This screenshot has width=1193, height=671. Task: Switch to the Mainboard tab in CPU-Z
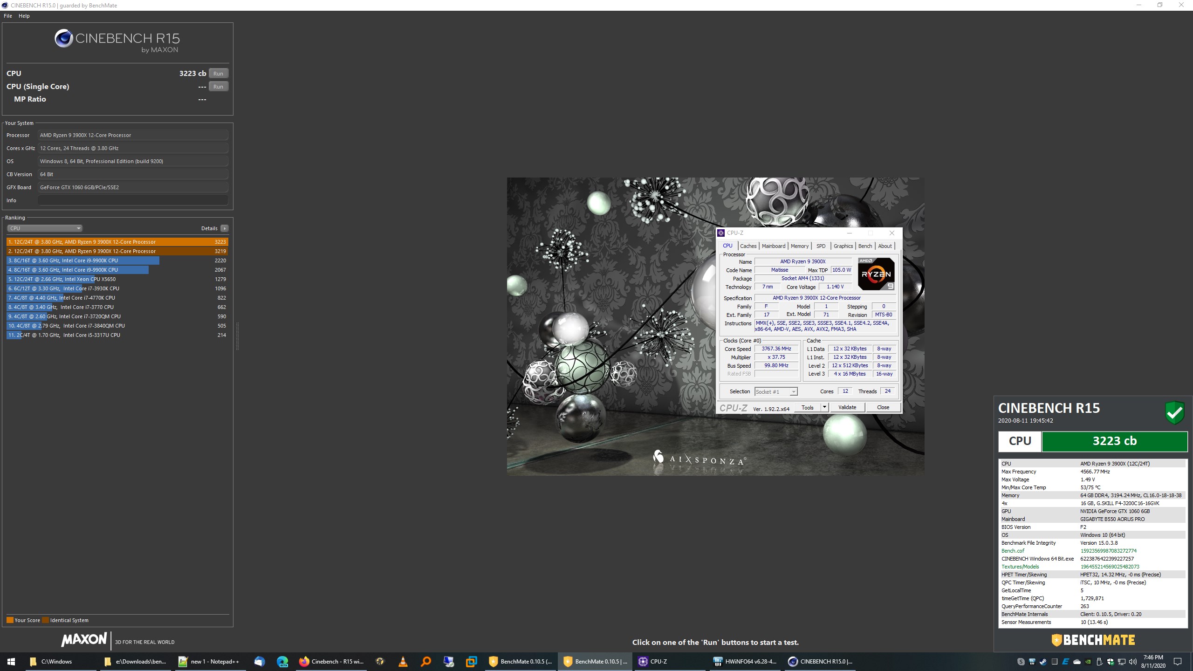(773, 246)
